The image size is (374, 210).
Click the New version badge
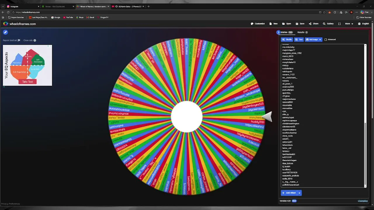294,201
